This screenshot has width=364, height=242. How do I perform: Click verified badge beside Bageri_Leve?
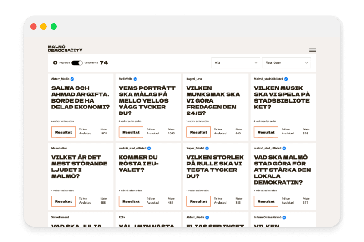click(x=205, y=79)
